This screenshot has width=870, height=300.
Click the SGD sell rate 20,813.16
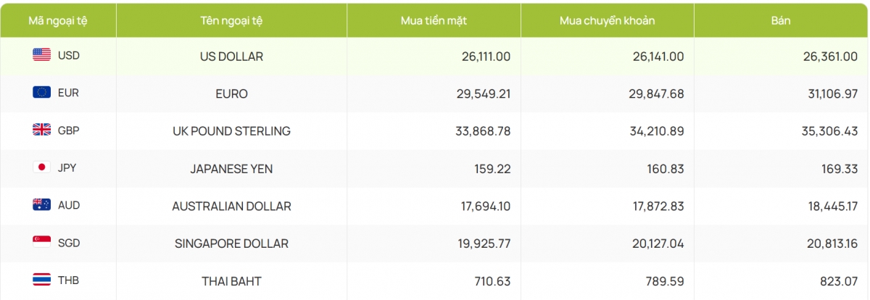831,243
